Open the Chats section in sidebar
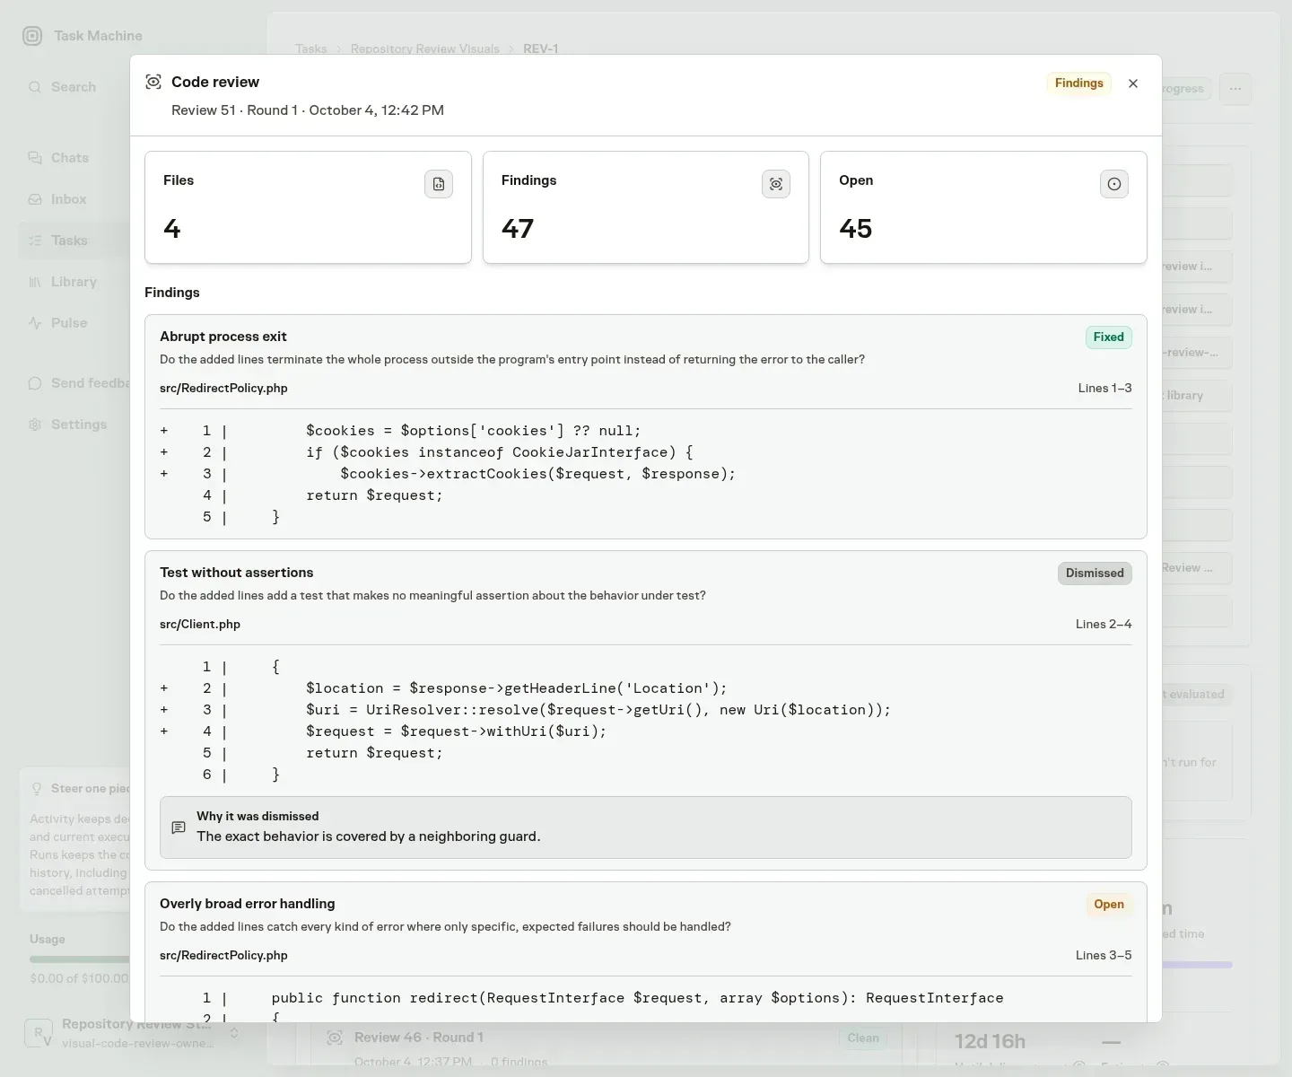Image resolution: width=1292 pixels, height=1077 pixels. click(74, 158)
